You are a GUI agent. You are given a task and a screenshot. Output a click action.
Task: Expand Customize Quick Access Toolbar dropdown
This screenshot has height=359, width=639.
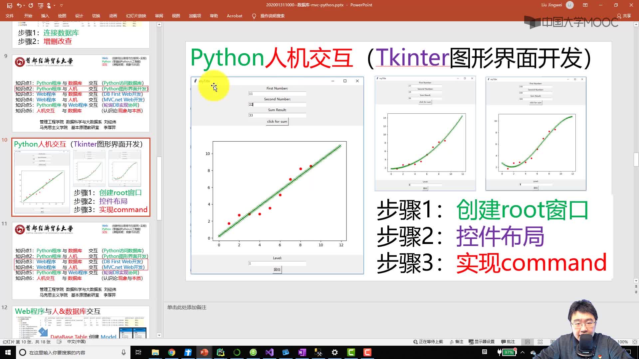[x=62, y=5]
